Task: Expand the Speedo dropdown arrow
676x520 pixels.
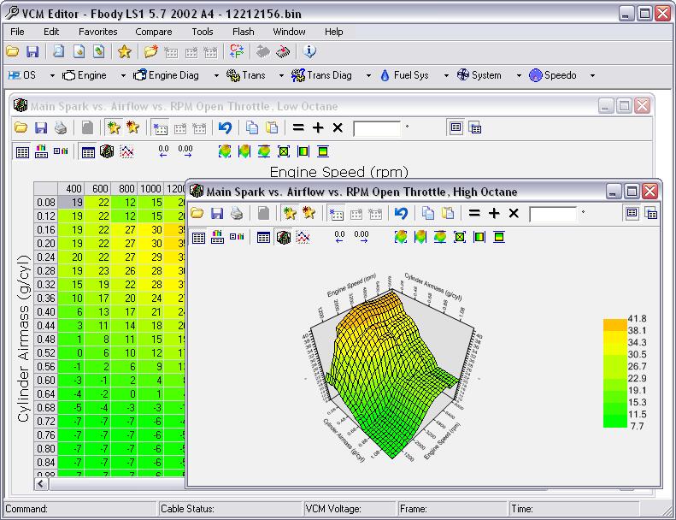Action: point(592,75)
